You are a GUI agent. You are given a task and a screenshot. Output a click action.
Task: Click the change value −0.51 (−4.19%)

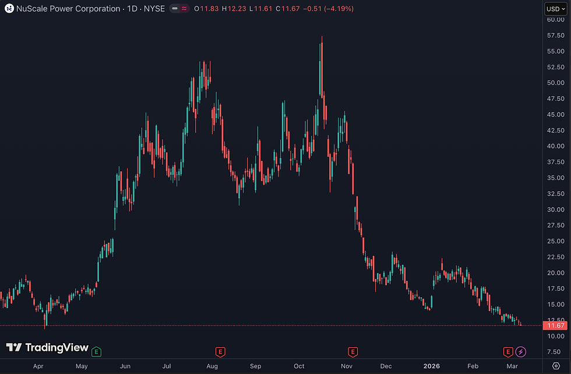328,8
